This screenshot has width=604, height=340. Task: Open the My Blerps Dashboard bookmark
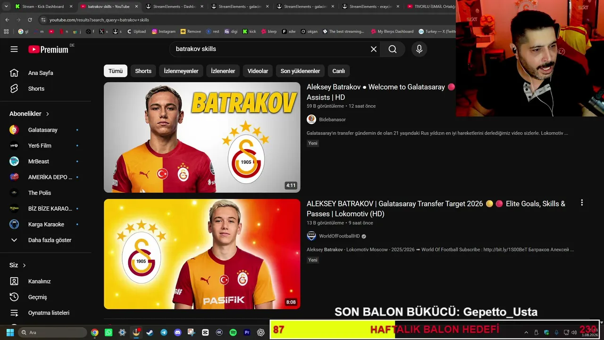392,32
